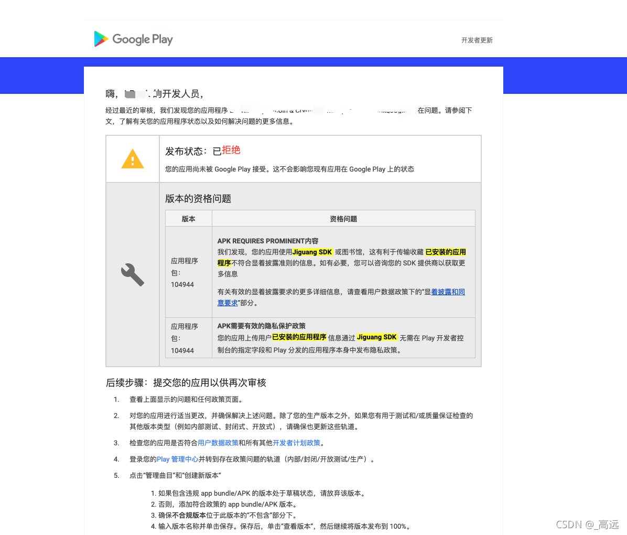Viewport: 627px width, 535px height.
Task: Click bold text 不合规版本 in sub-step 3
Action: tap(189, 516)
